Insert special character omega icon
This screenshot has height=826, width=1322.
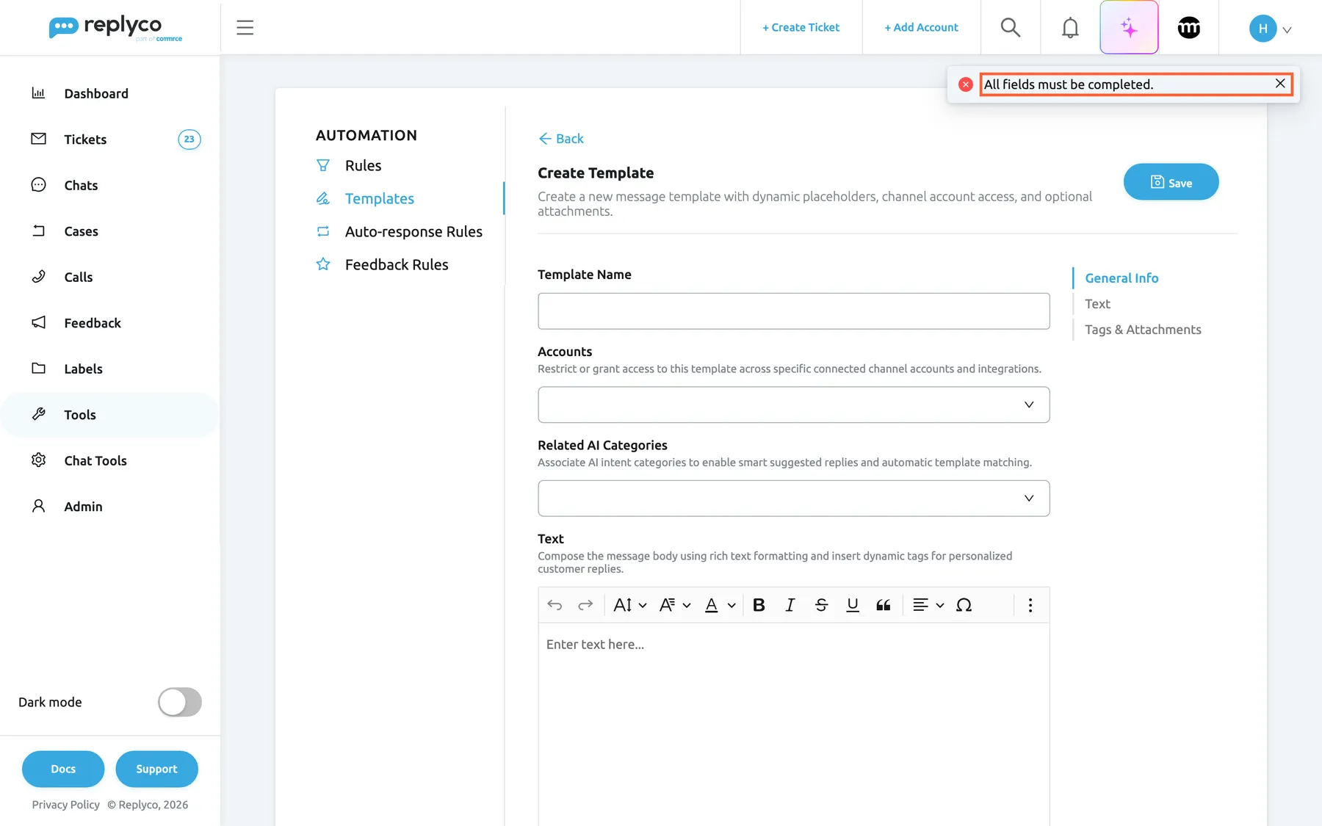tap(964, 605)
